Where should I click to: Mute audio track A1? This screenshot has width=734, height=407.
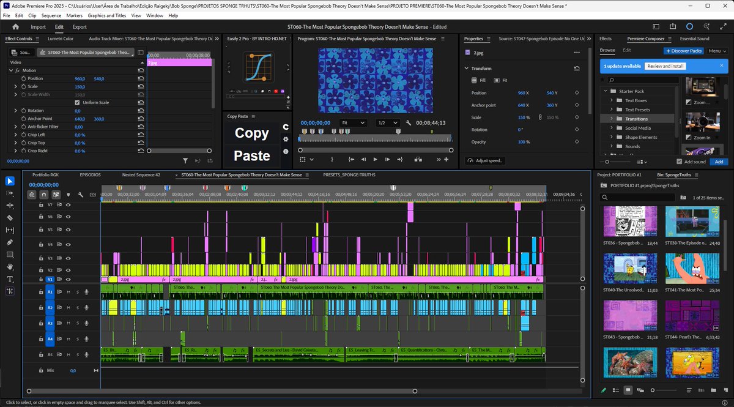[68, 293]
